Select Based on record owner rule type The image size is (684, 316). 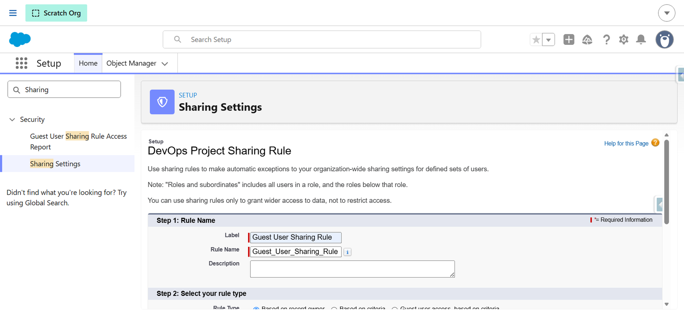click(x=256, y=308)
